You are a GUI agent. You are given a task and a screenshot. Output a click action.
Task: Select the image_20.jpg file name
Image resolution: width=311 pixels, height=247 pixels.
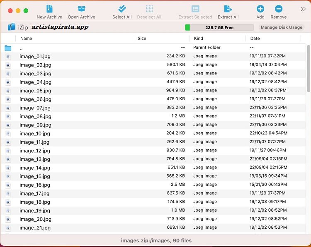tap(35, 219)
